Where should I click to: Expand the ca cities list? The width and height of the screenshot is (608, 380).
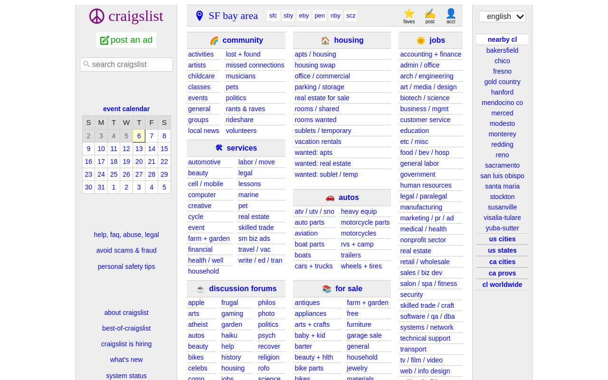(502, 262)
